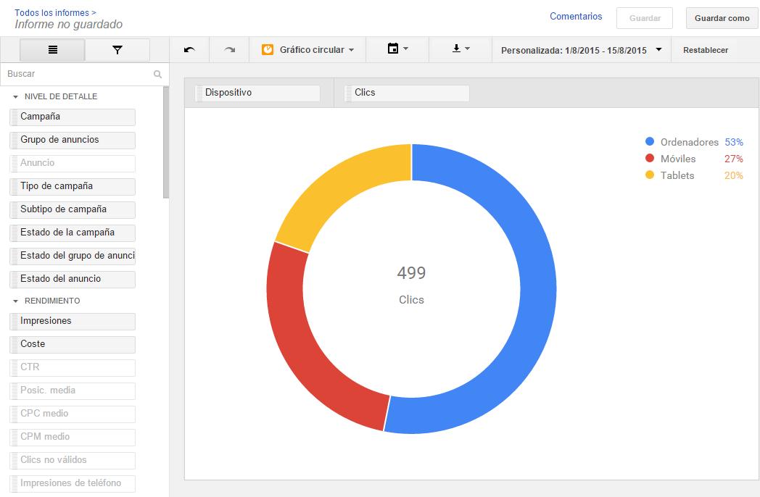Open the Comentarios link
This screenshot has width=760, height=497.
point(576,17)
